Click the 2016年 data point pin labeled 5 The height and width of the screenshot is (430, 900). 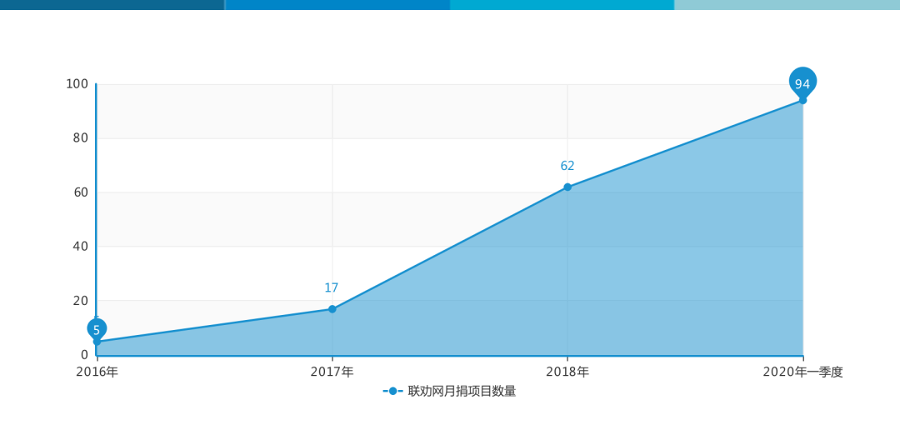coord(97,330)
